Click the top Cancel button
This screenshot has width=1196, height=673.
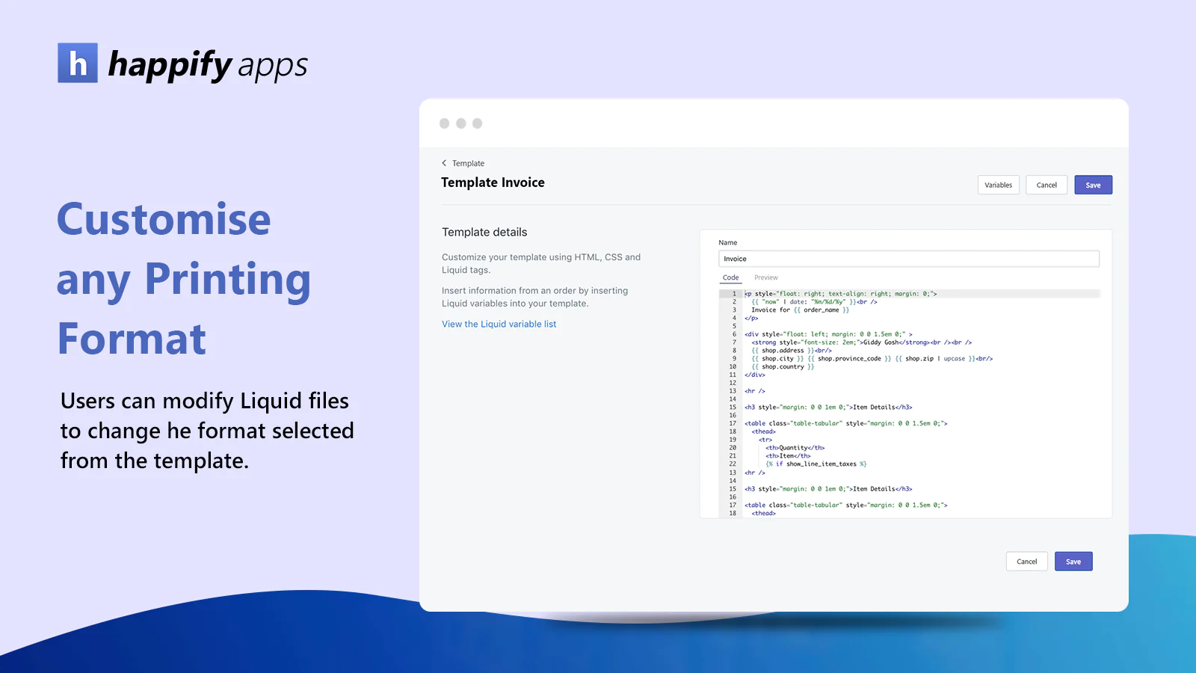(x=1046, y=185)
